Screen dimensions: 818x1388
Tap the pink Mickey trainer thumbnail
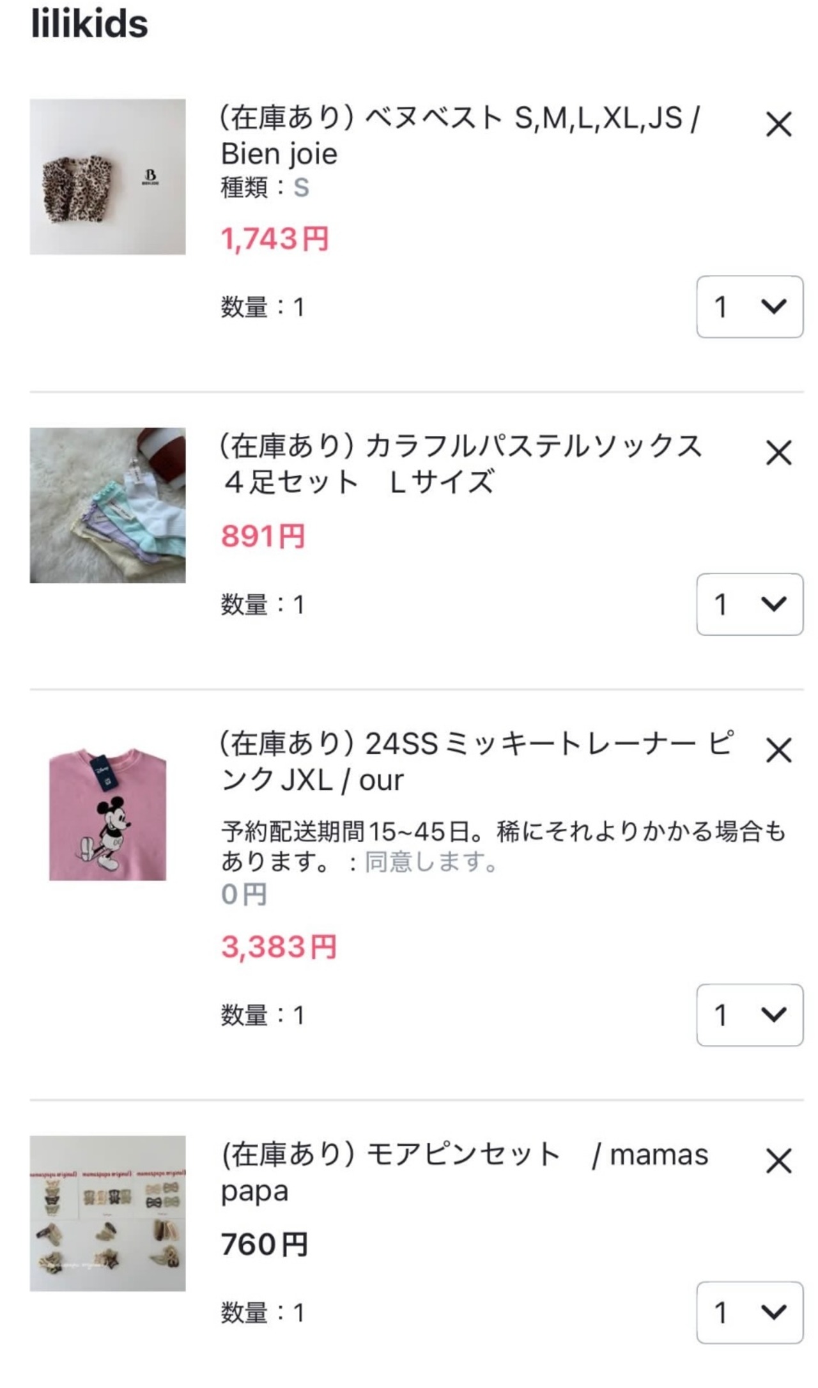pos(107,814)
